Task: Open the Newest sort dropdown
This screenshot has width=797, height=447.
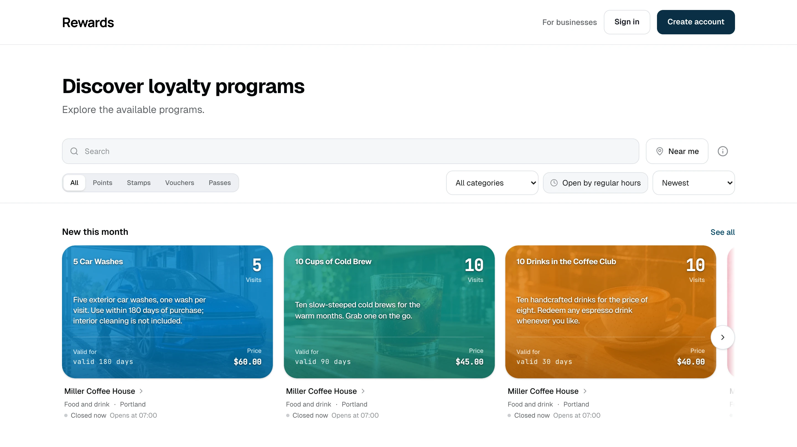Action: click(693, 183)
